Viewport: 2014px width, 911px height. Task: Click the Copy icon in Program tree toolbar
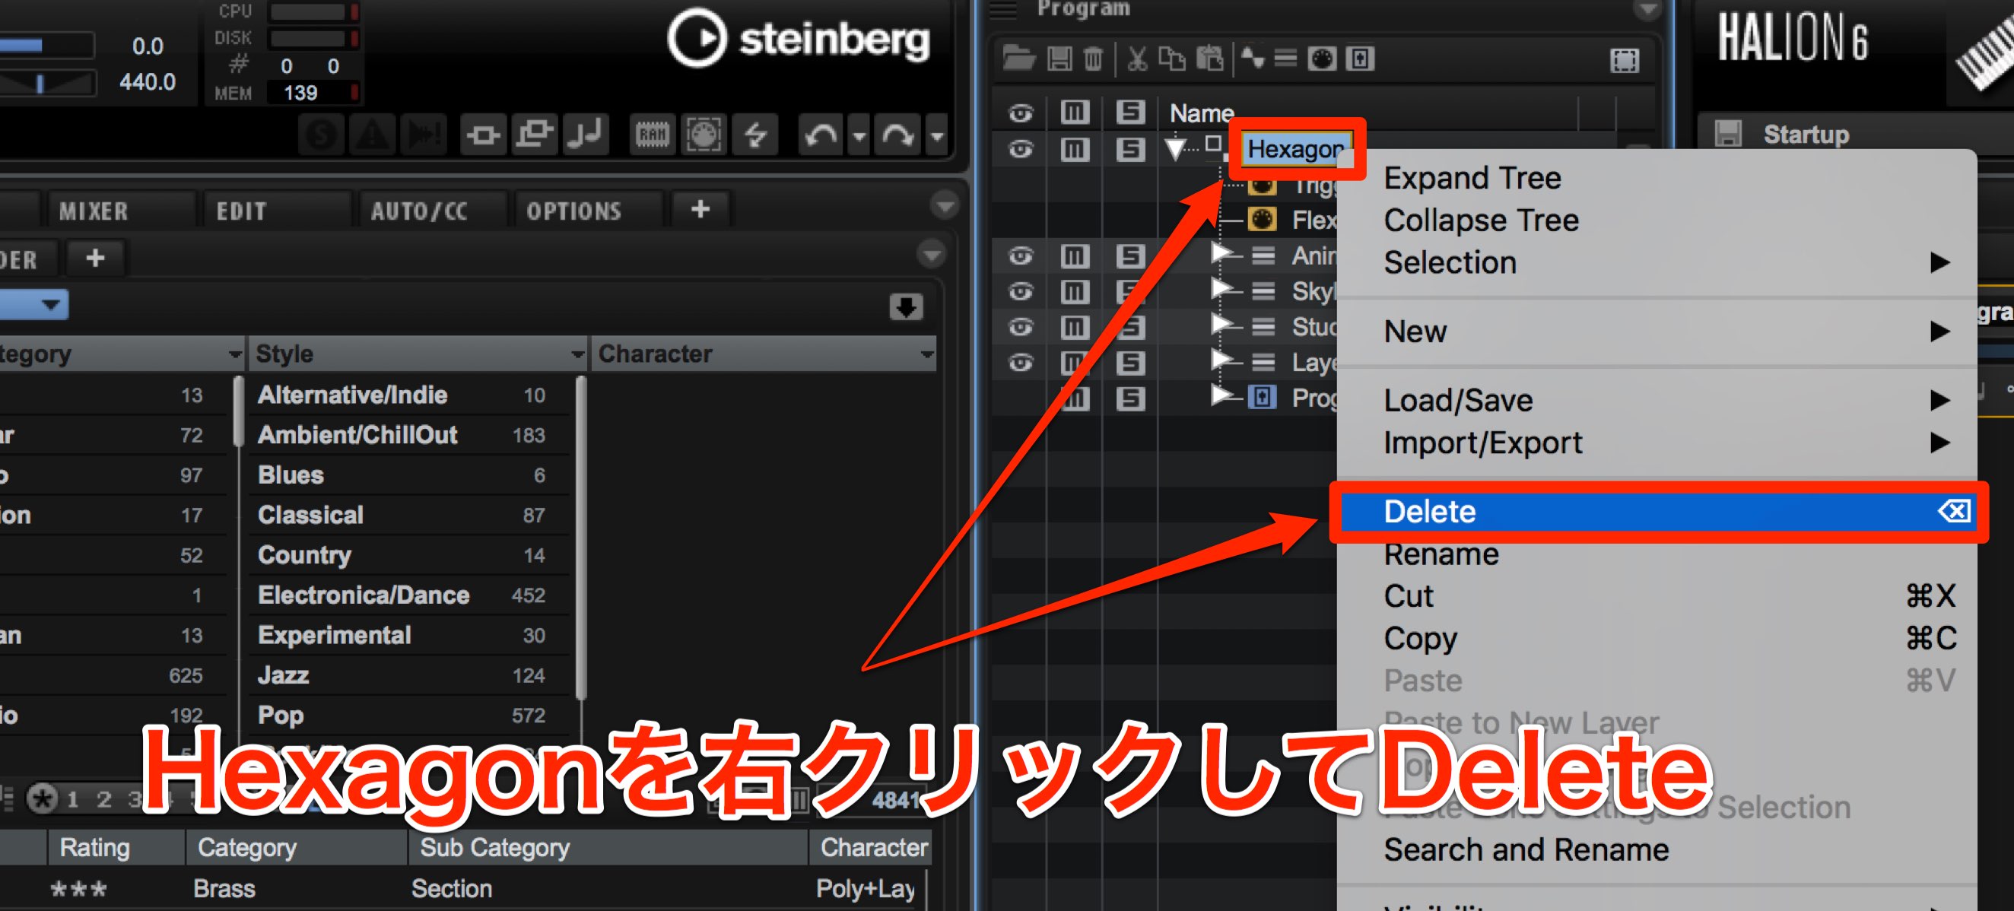click(x=1171, y=59)
